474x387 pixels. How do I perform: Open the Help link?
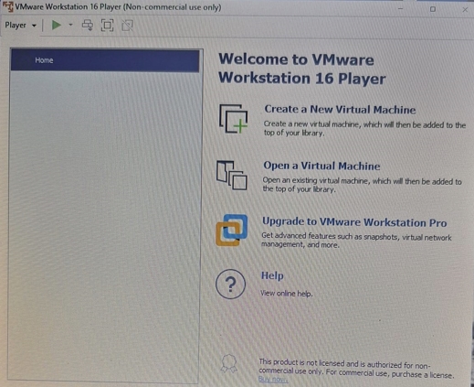tap(272, 275)
